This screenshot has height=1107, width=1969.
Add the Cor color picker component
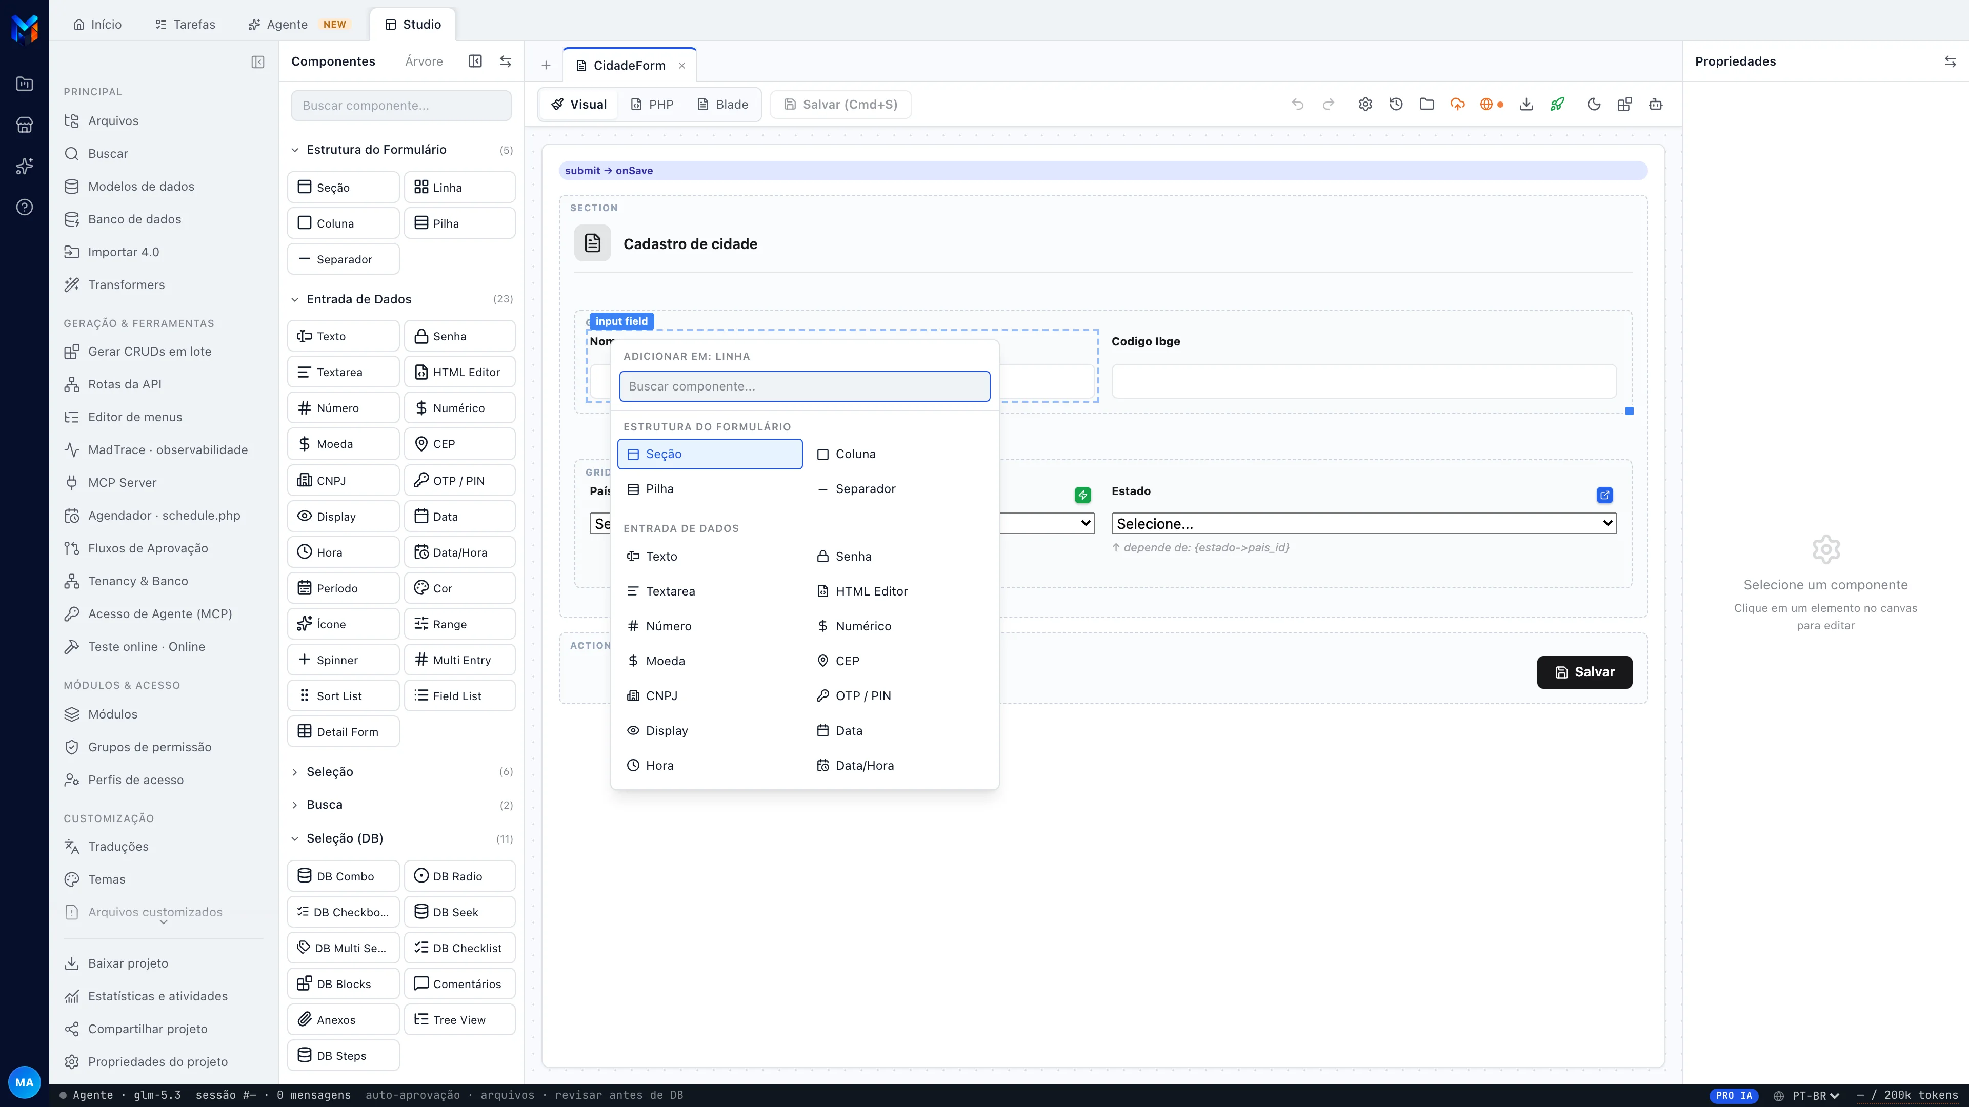[x=459, y=588]
